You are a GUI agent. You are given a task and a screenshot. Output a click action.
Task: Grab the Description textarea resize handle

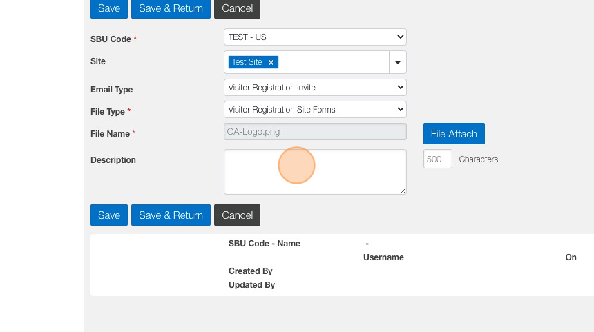coord(403,191)
